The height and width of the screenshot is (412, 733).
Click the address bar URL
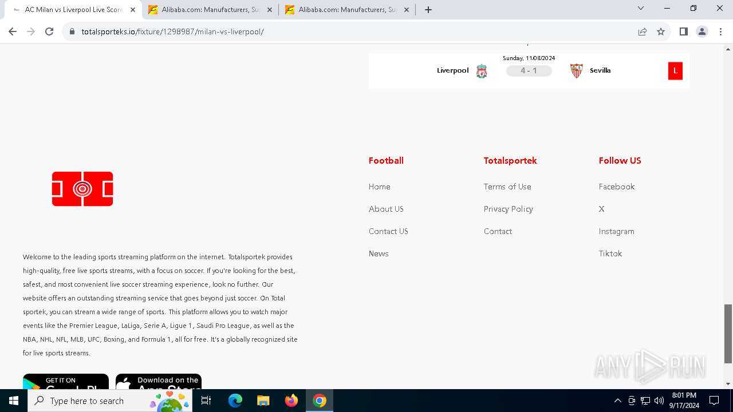pyautogui.click(x=172, y=31)
